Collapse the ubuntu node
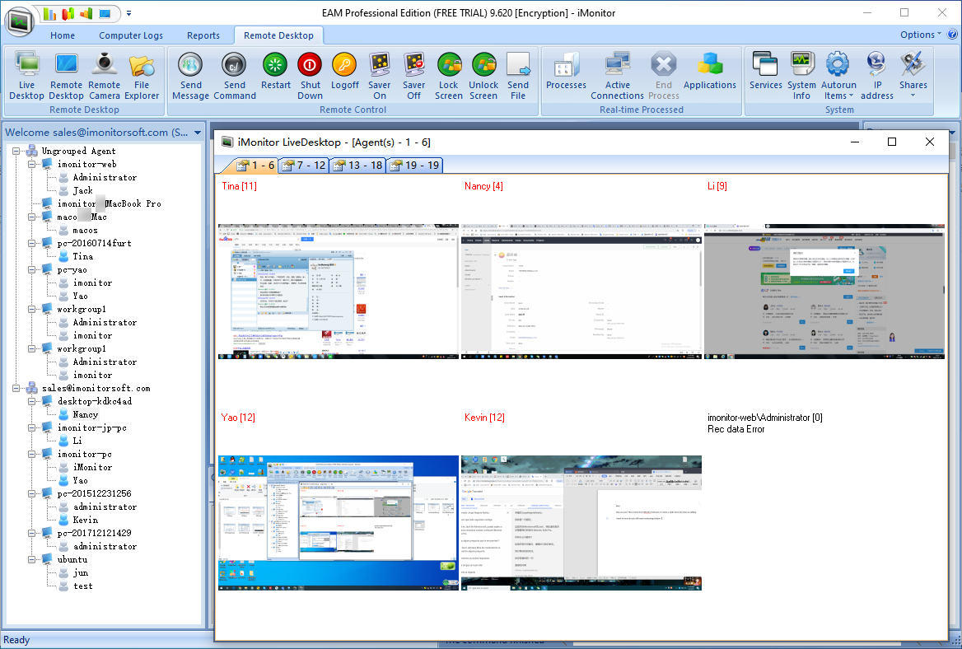Screen dimensions: 962x649 click(31, 559)
